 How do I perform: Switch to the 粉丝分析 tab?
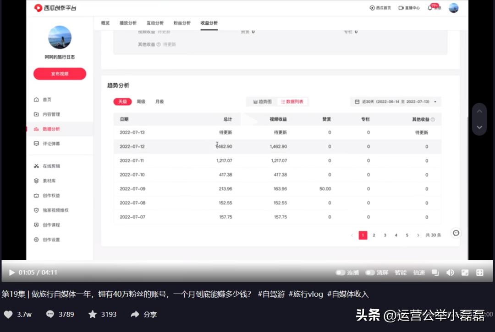coord(182,22)
